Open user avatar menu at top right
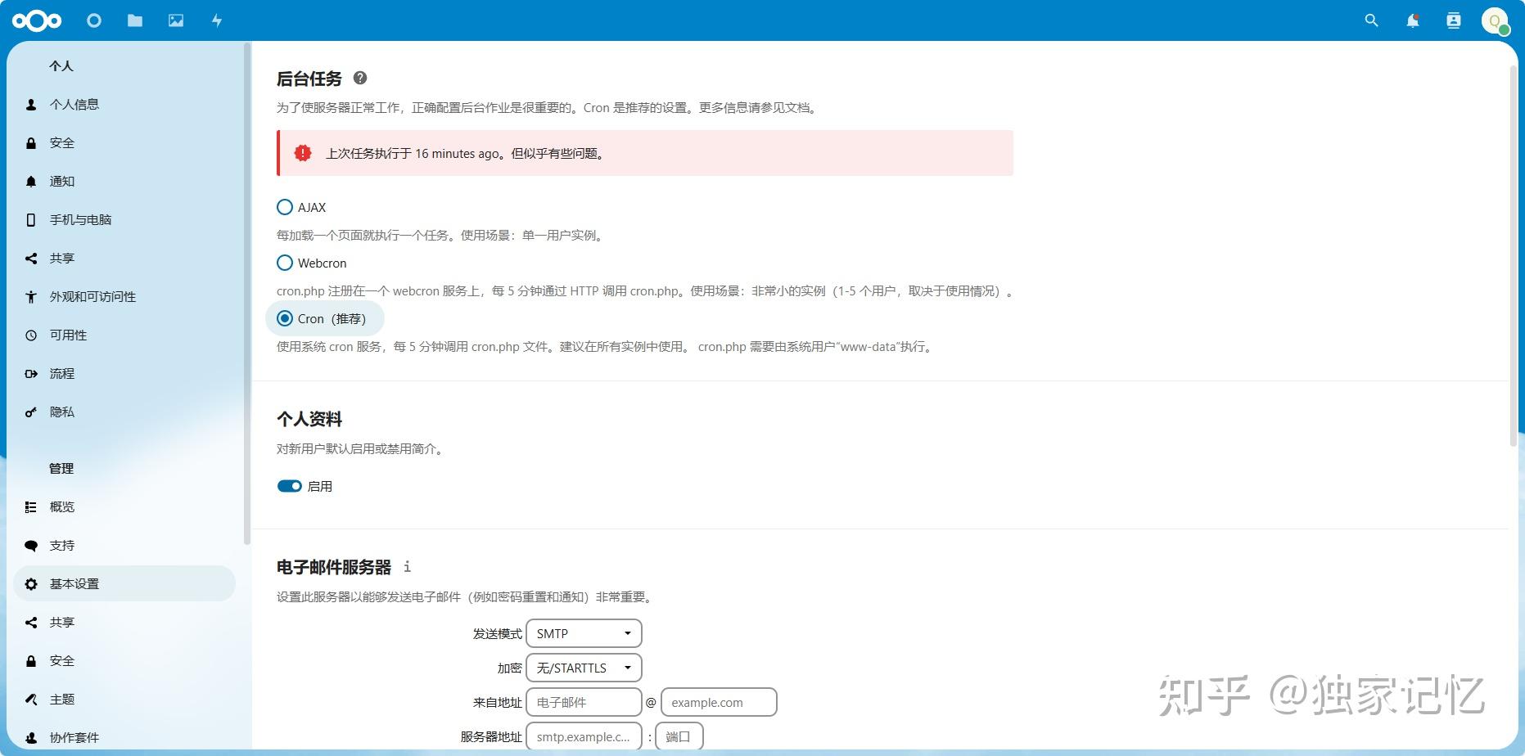Screen dimensions: 1525x756 coord(1496,20)
